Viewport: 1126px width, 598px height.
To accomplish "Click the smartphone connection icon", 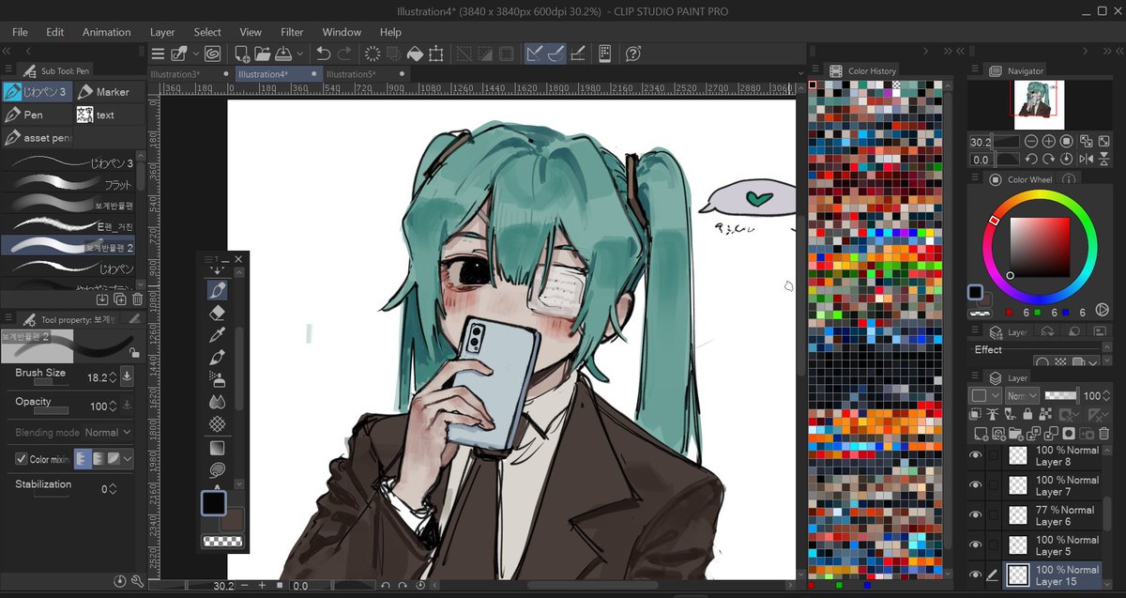I will click(x=605, y=54).
